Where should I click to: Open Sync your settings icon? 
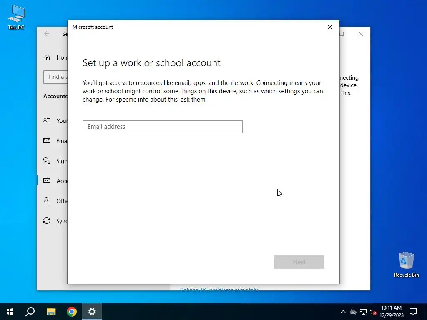(47, 220)
